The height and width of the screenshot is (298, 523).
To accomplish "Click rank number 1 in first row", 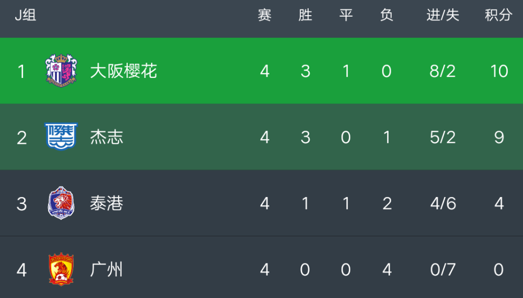I will point(21,71).
